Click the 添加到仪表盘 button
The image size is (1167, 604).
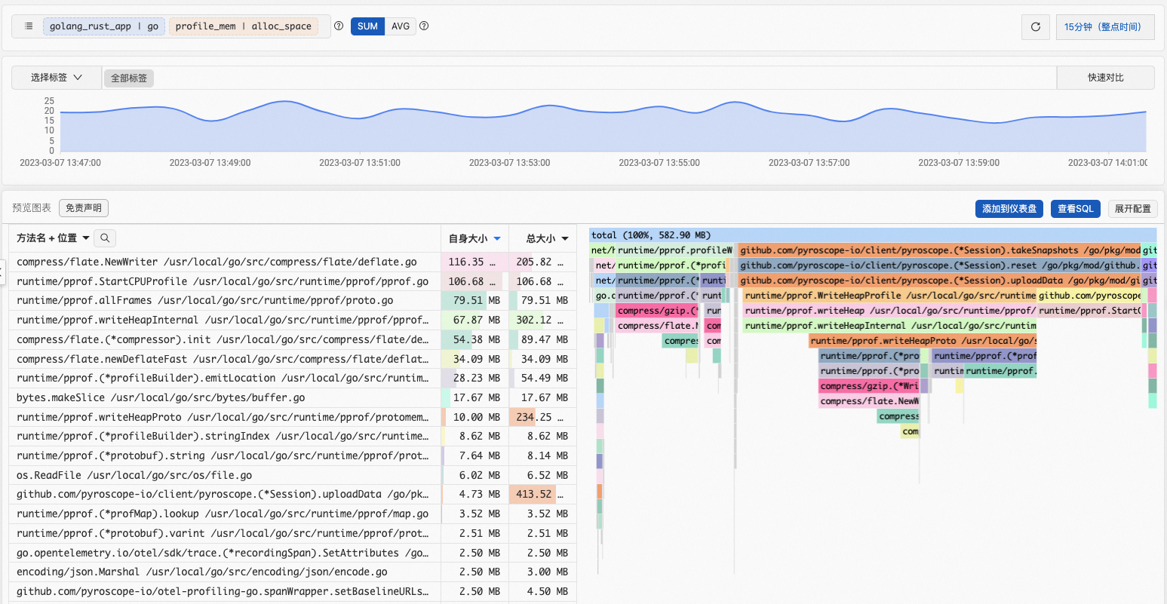1009,209
